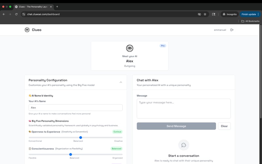Select the Clueo - The Personality Layer tab
The image size is (262, 164).
click(x=33, y=7)
